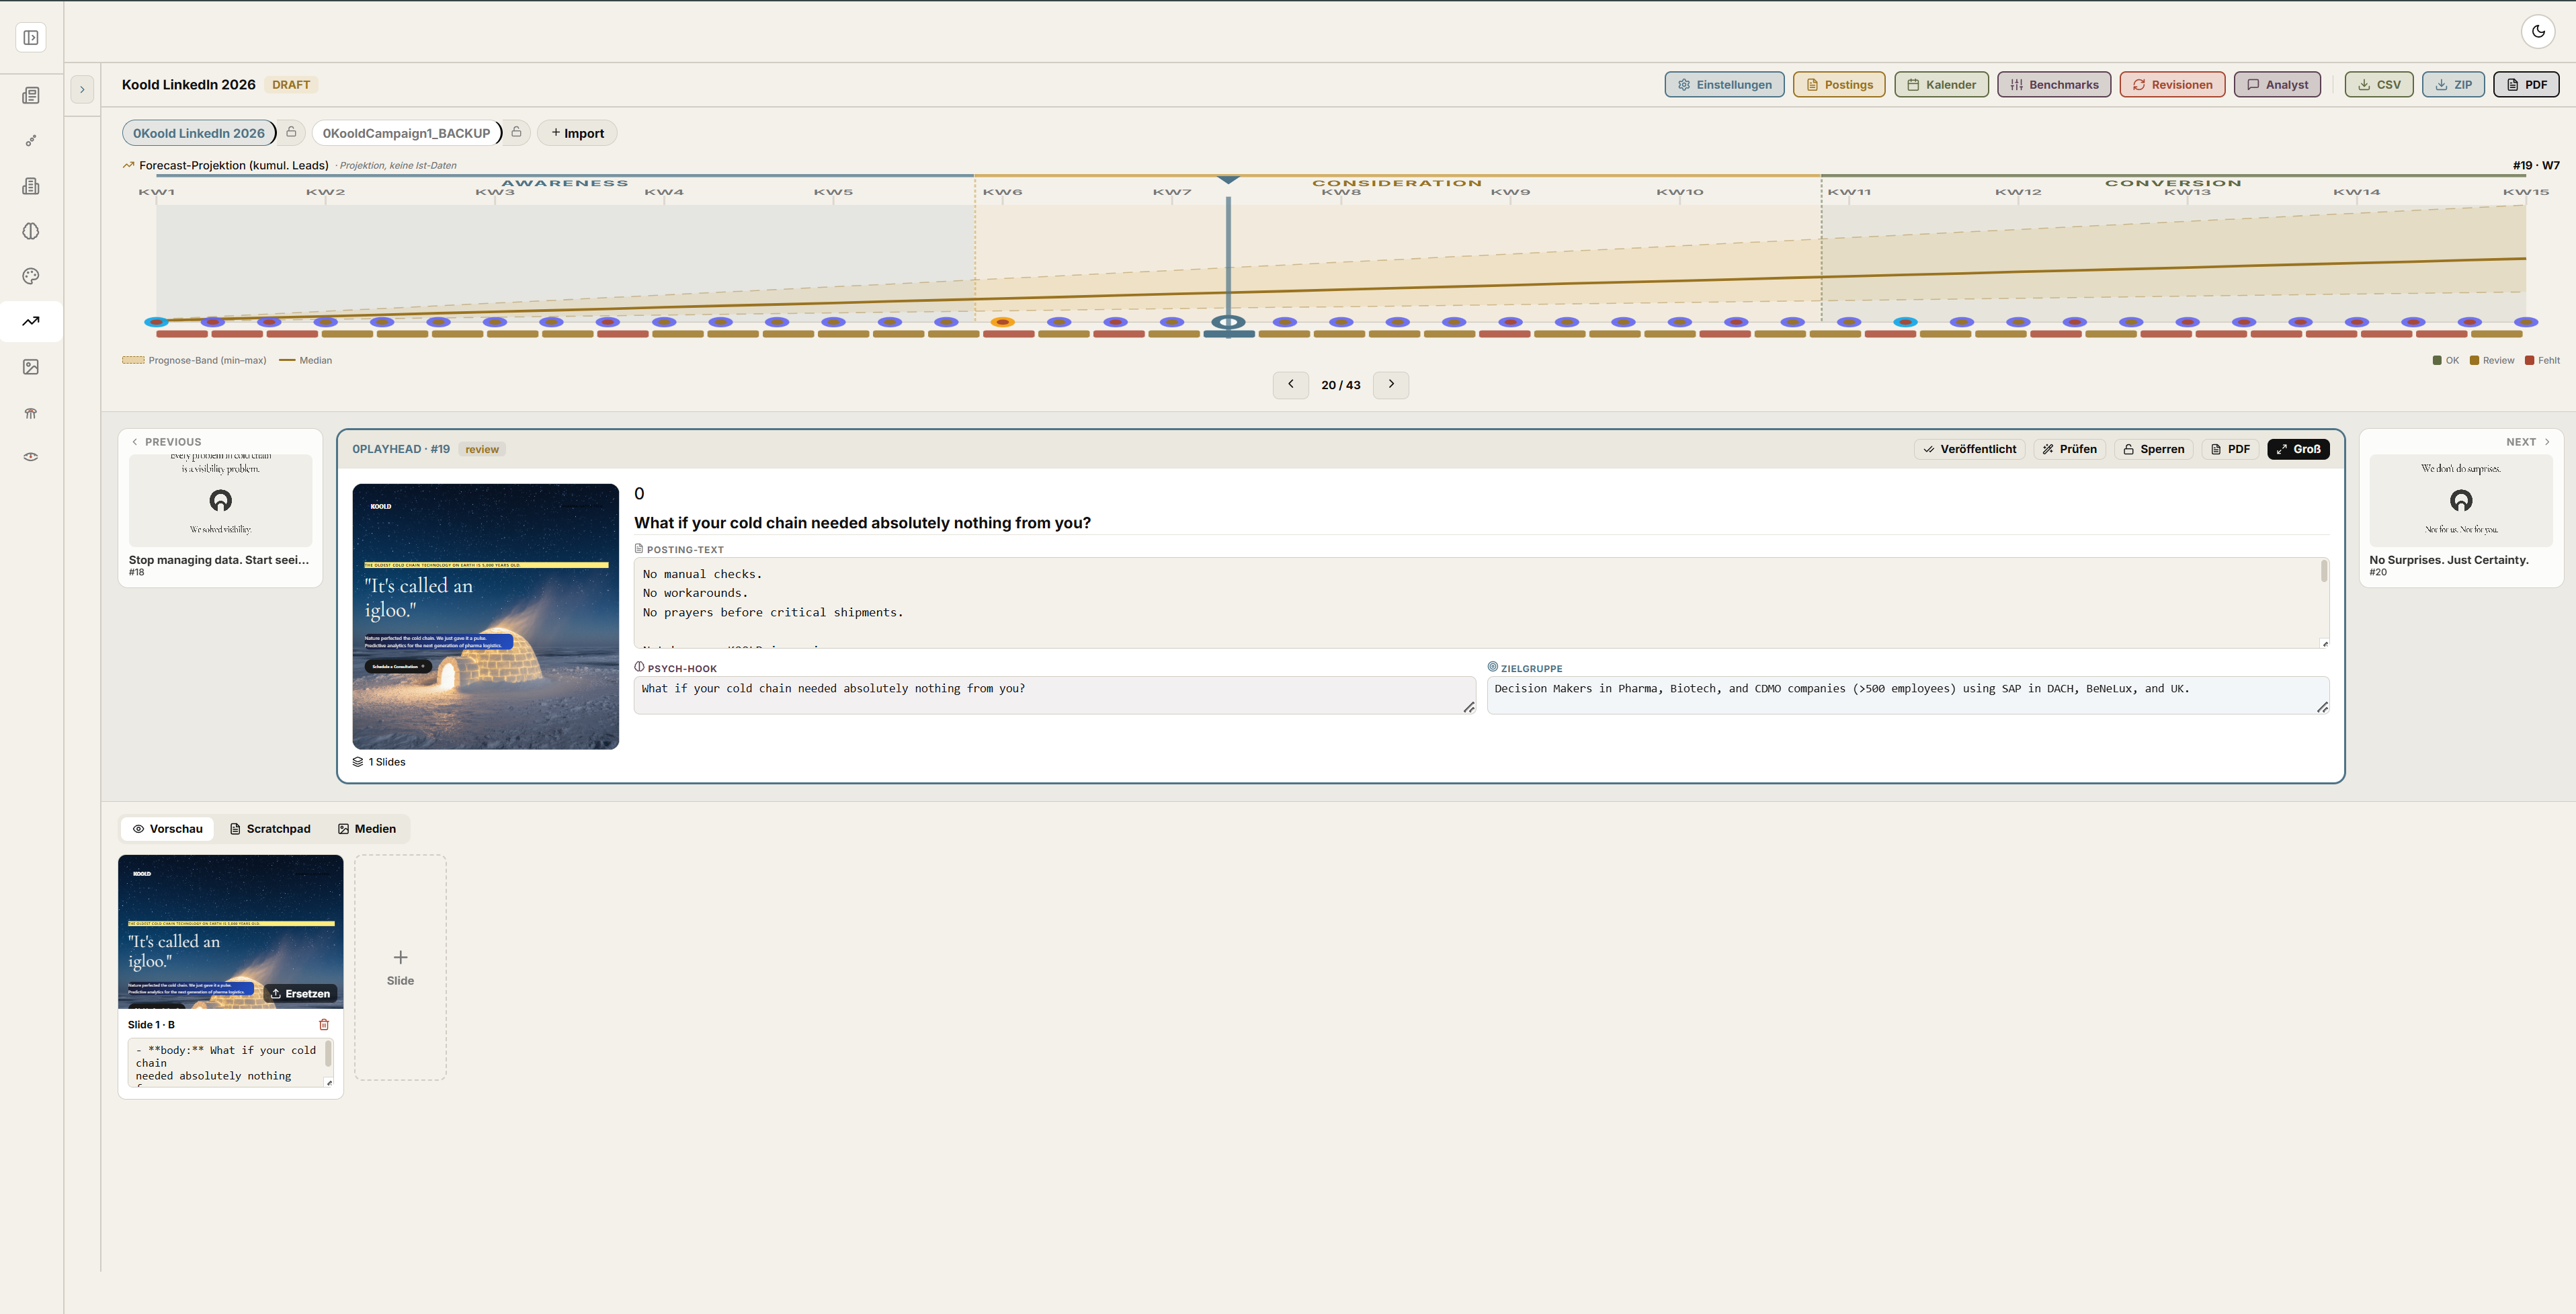Go to next post with right arrow pager
Screen dimensions: 2576x1314
click(x=1390, y=385)
